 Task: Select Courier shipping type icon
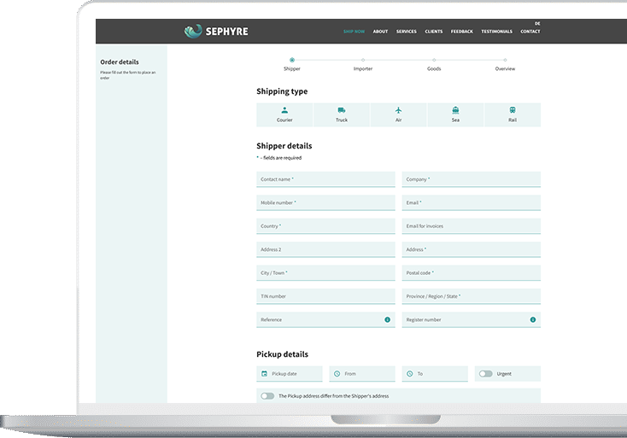click(284, 110)
